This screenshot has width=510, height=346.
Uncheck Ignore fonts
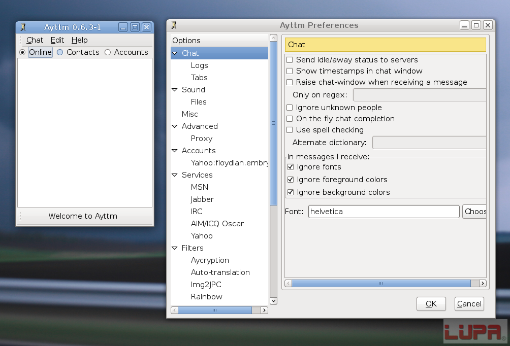tap(291, 167)
